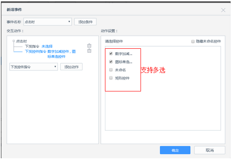Image resolution: width=231 pixels, height=160 pixels.
Task: Check the 未命名 control checkbox
Action: (111, 69)
